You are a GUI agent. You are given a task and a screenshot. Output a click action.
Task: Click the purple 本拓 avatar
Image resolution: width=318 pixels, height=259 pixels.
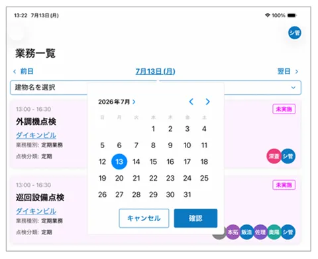click(x=233, y=232)
